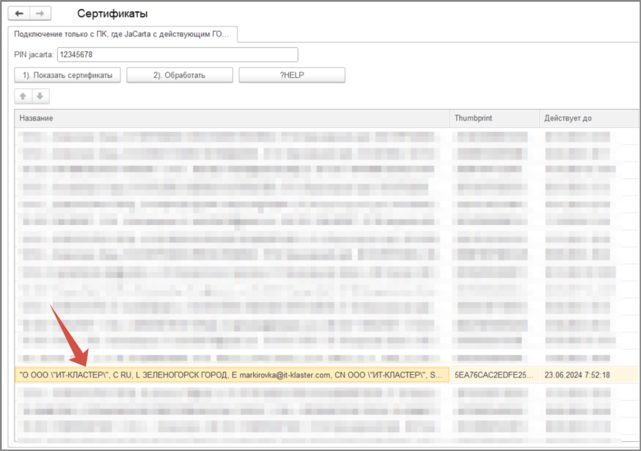The width and height of the screenshot is (641, 451).
Task: Open the ?HELP button
Action: [292, 75]
